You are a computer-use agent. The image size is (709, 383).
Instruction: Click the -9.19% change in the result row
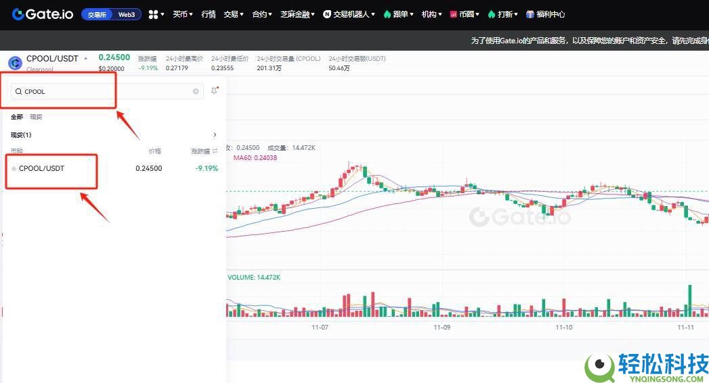click(207, 169)
